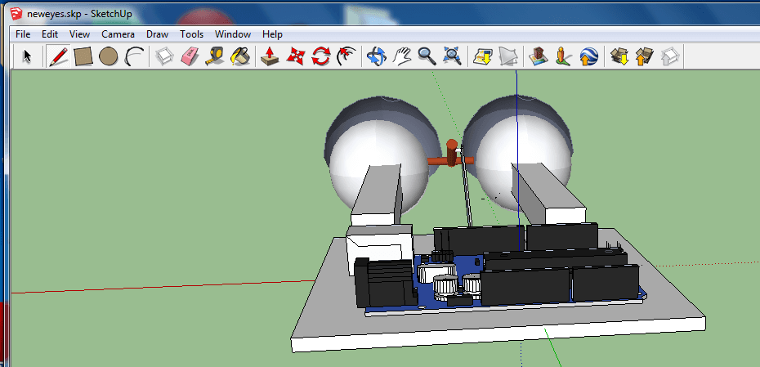
Task: Choose the Rectangle drawing tool
Action: pos(83,56)
